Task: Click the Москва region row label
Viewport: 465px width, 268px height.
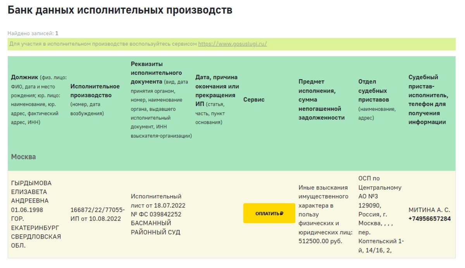Action: pyautogui.click(x=23, y=157)
